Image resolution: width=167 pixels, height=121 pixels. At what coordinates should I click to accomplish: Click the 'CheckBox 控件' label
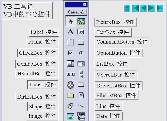pos(38,53)
